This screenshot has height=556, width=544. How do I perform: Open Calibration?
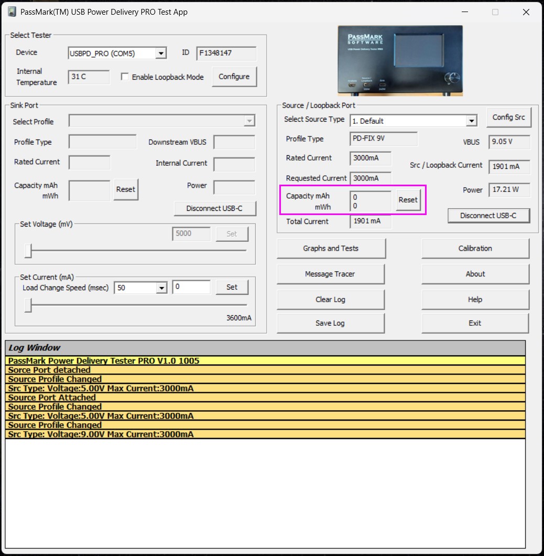(x=475, y=249)
